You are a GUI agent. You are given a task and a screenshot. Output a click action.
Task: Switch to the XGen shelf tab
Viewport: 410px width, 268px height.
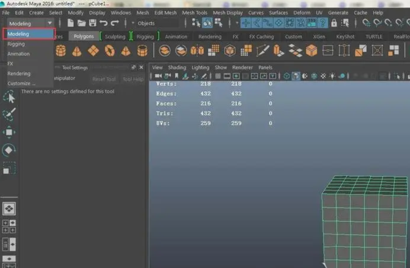point(319,37)
